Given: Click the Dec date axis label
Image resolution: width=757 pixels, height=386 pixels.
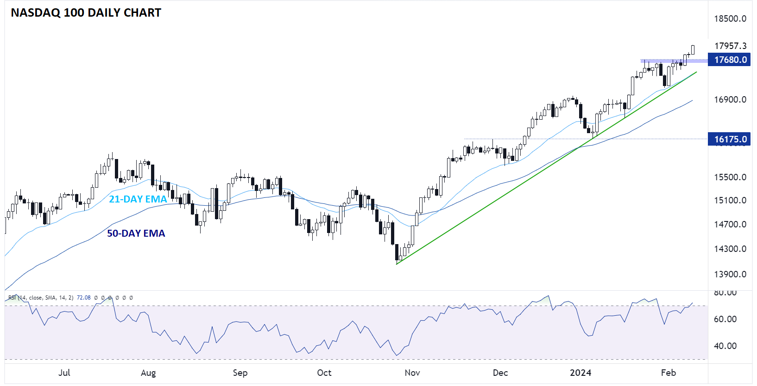Looking at the screenshot, I should [500, 373].
